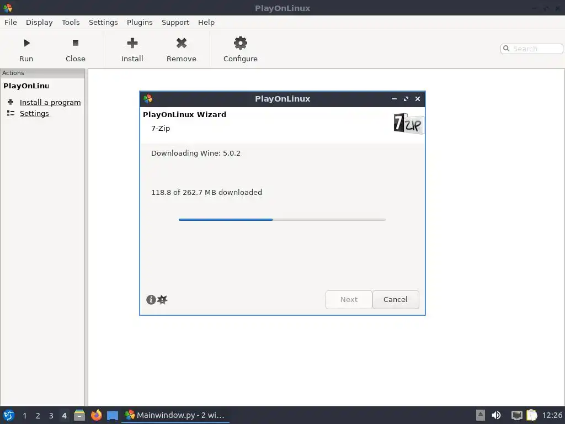Switch to workspace 4

click(x=64, y=416)
